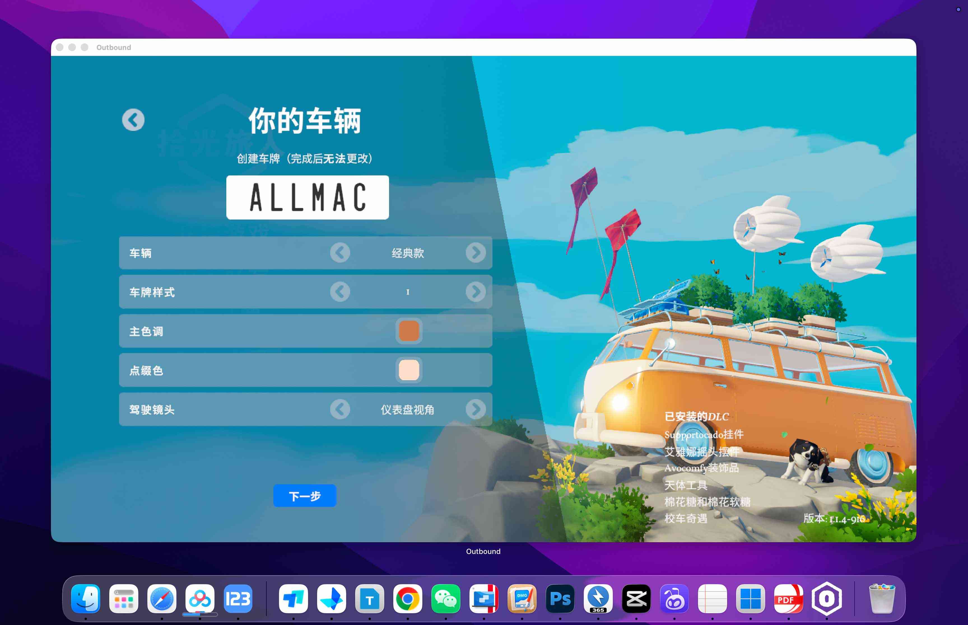Click the 校车奇遇 DLC entry
Viewport: 968px width, 625px height.
(686, 519)
